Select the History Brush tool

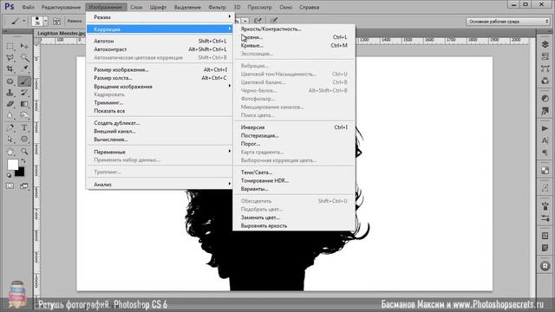tap(24, 93)
